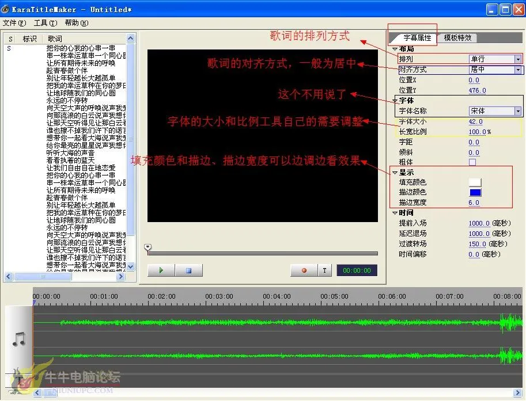526x401 pixels.
Task: Open the 排列 dropdown set to 单行
Action: [517, 59]
